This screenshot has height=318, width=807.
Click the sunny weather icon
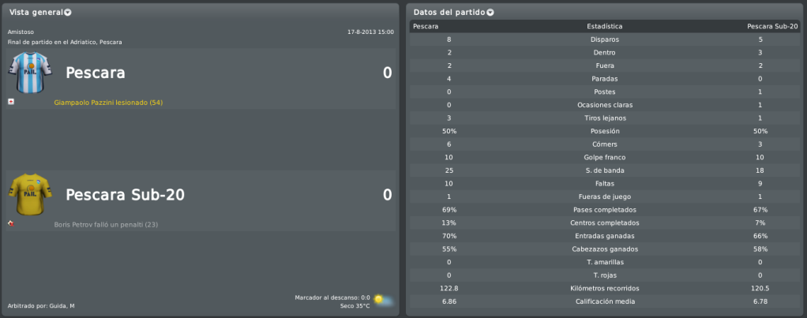pos(383,300)
